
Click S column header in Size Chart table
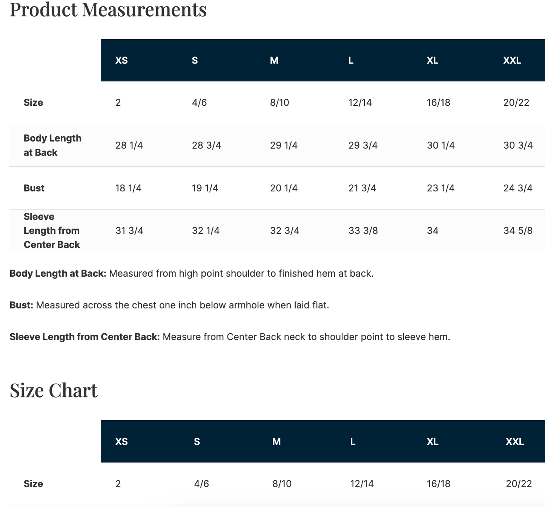coord(197,442)
